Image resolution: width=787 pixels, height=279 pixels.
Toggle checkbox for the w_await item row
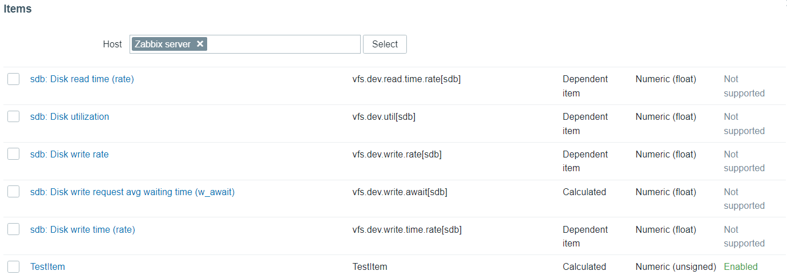click(14, 192)
